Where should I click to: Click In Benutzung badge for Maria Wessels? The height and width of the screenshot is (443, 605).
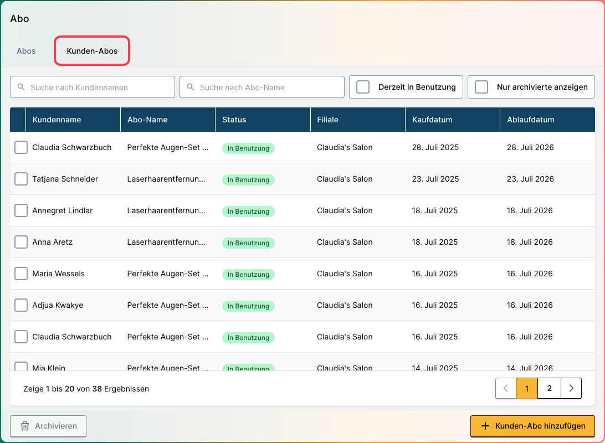point(248,275)
